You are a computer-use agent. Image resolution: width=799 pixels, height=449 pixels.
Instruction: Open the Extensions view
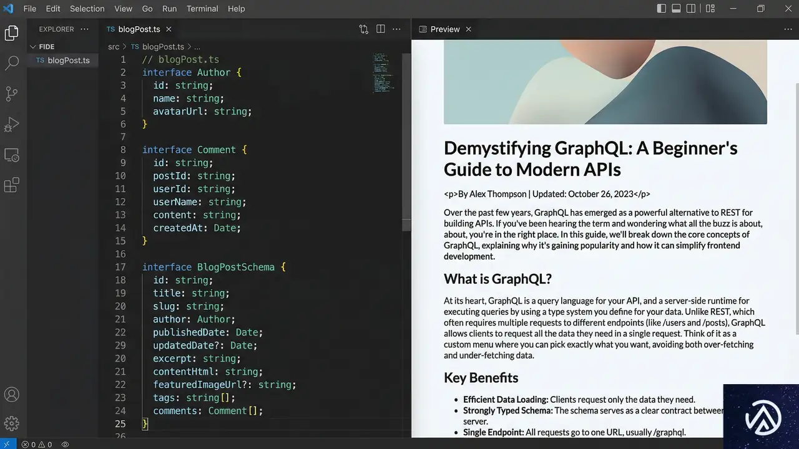click(x=12, y=185)
